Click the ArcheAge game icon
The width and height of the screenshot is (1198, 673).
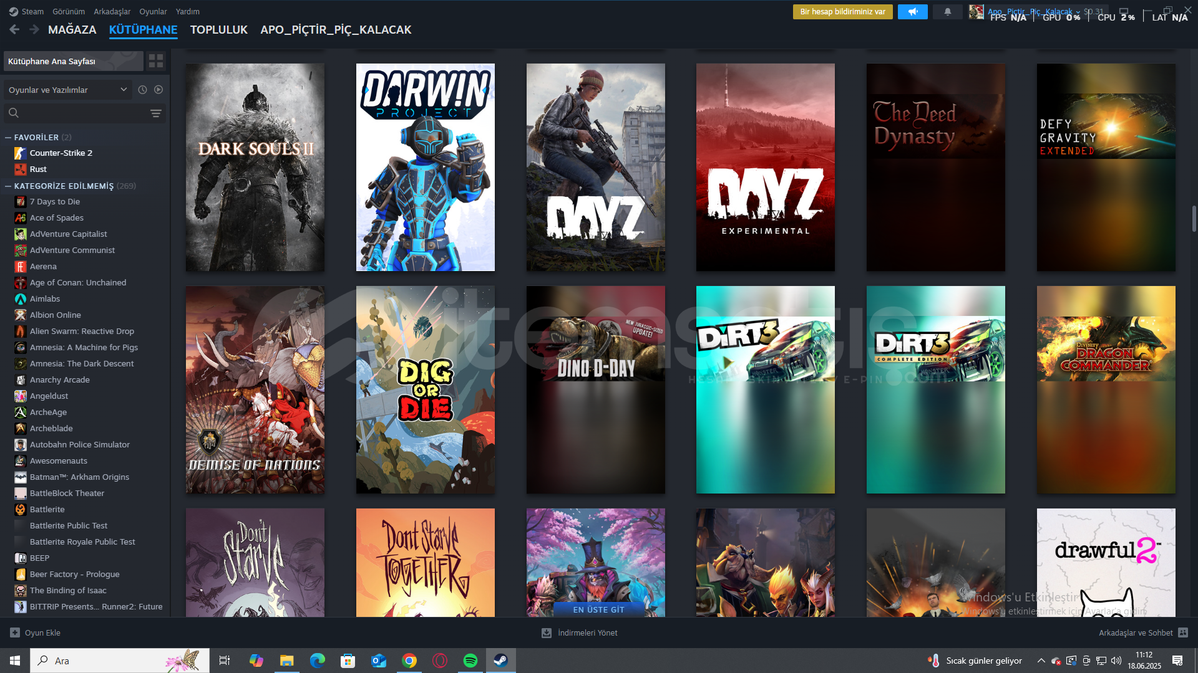[21, 412]
